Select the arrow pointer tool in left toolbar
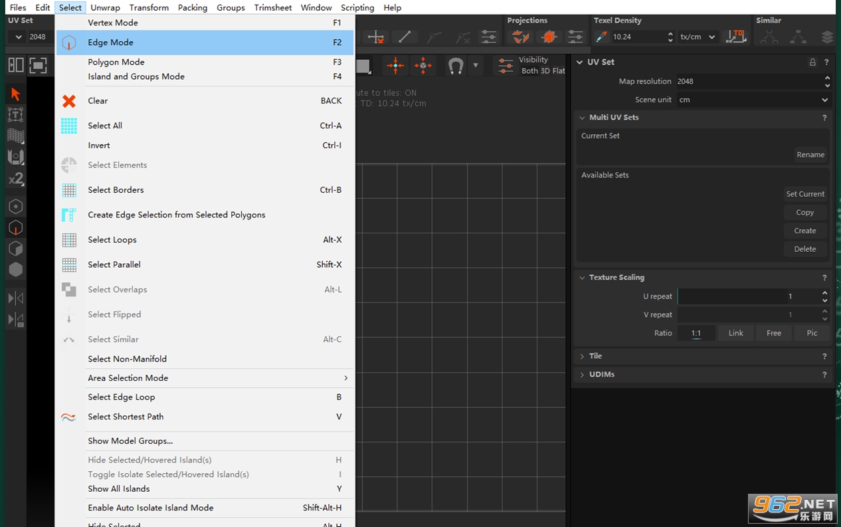 [15, 94]
